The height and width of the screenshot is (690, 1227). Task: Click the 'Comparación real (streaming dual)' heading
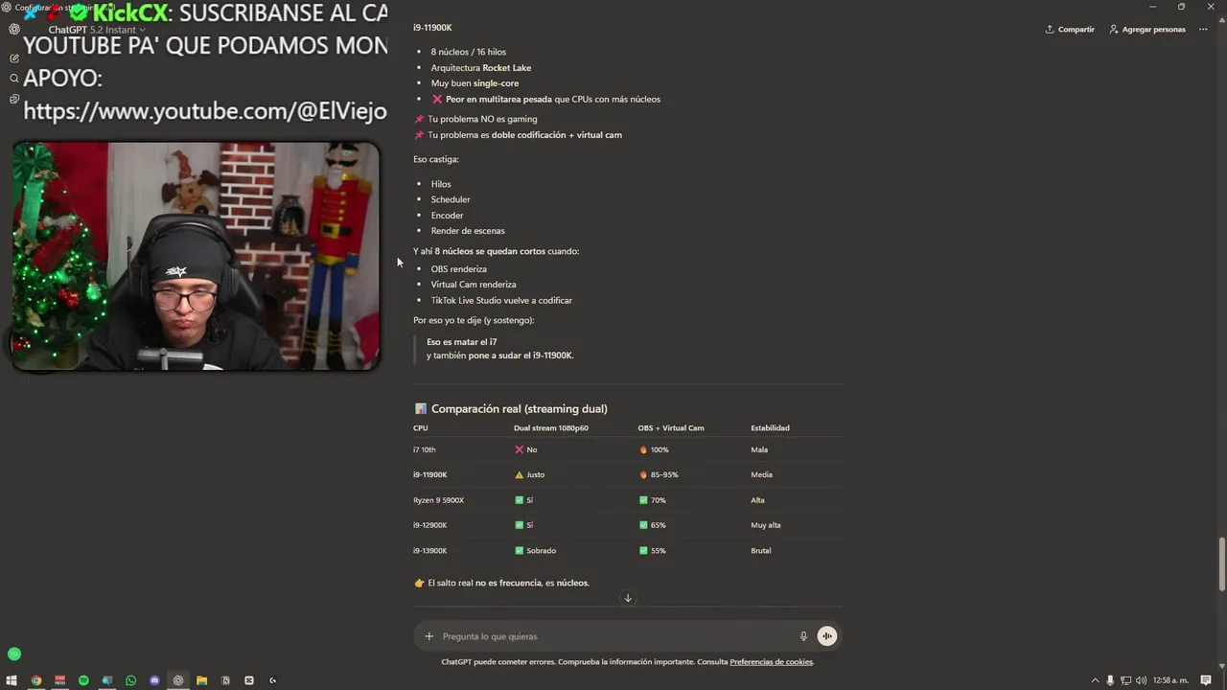point(519,409)
